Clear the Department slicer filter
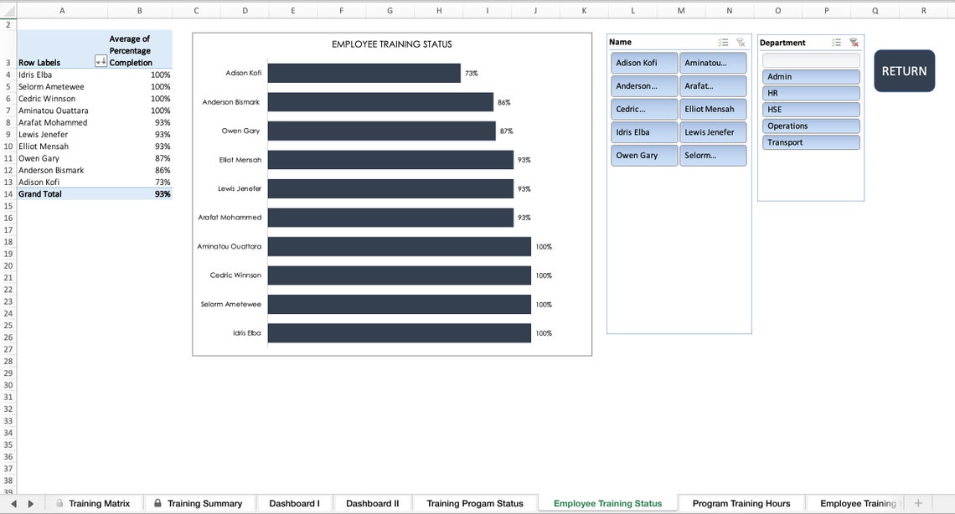This screenshot has width=955, height=514. click(x=854, y=42)
